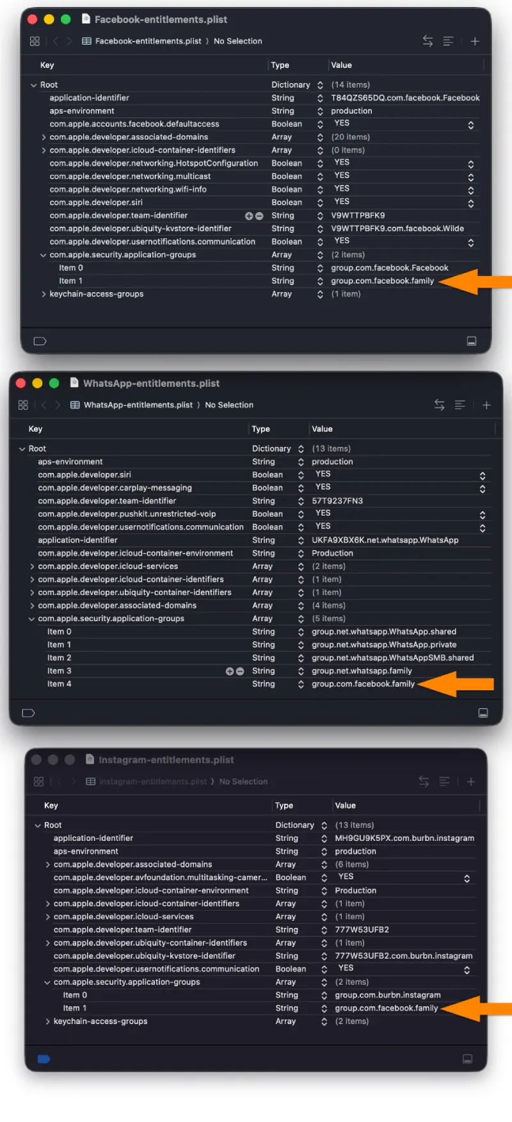Click the Key column header in Facebook window
The width and height of the screenshot is (512, 1122).
pos(47,65)
